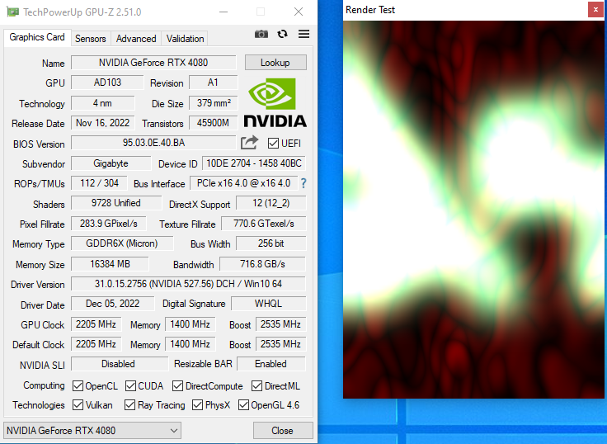Toggle the OpenGL 4.6 checkbox
Image resolution: width=607 pixels, height=444 pixels.
tap(243, 405)
